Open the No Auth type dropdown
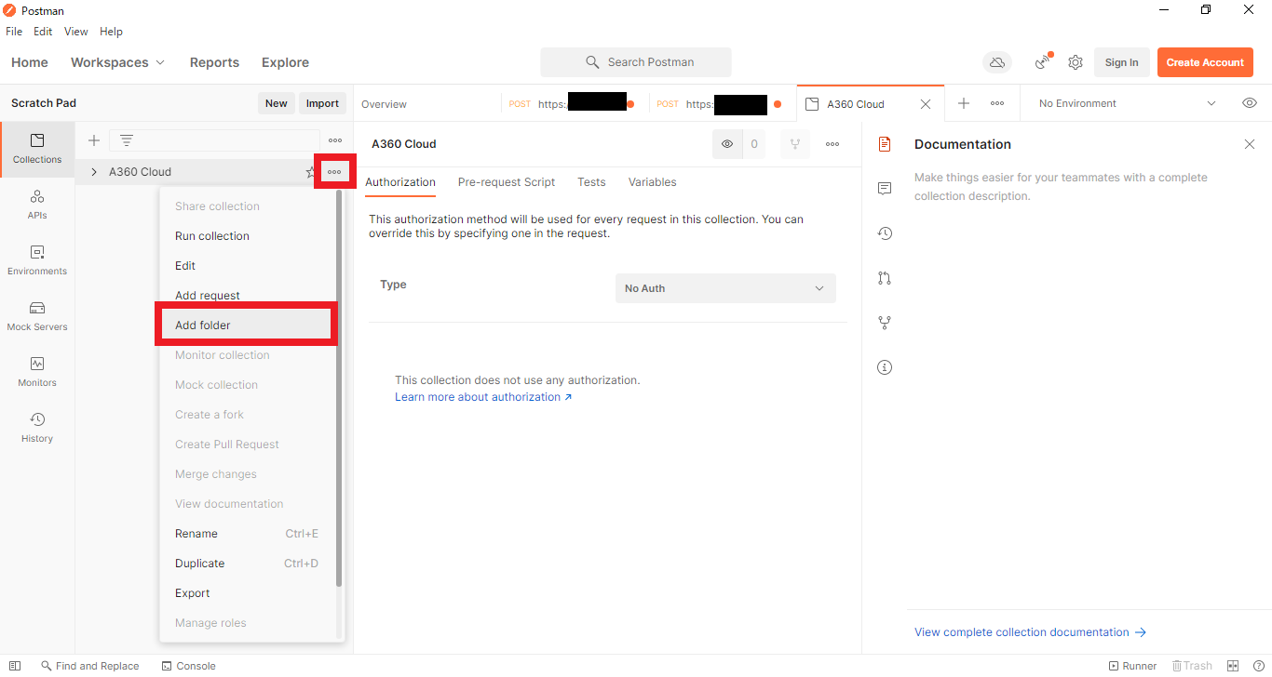The height and width of the screenshot is (677, 1272). 725,288
